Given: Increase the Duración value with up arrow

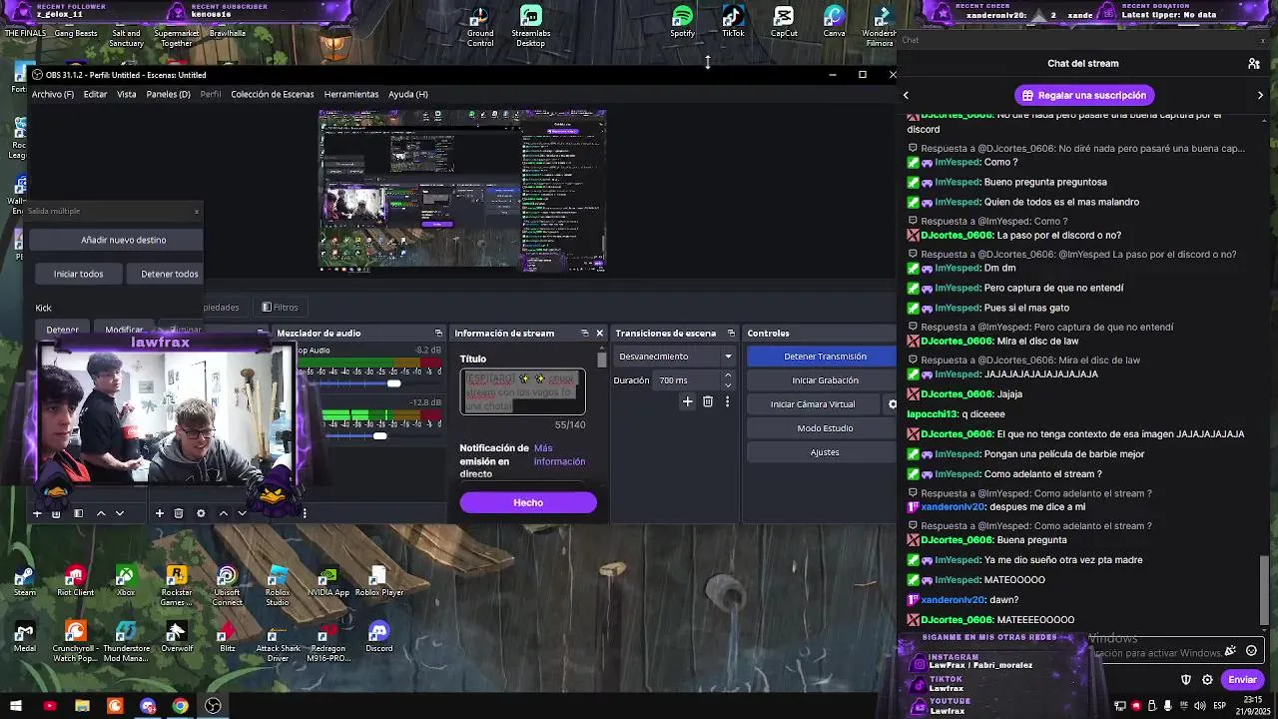Looking at the screenshot, I should [728, 375].
